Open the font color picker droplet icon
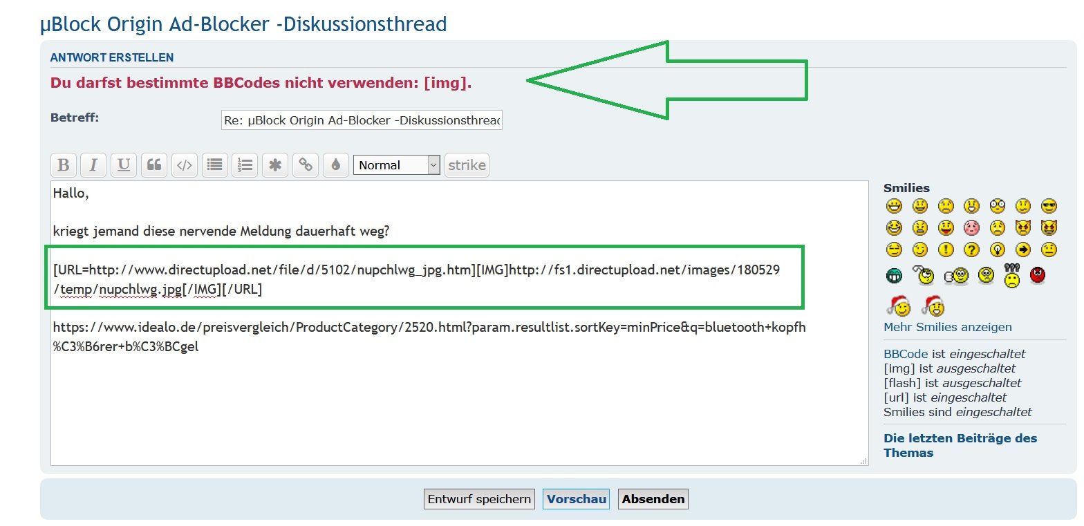This screenshot has height=526, width=1084. (x=335, y=165)
